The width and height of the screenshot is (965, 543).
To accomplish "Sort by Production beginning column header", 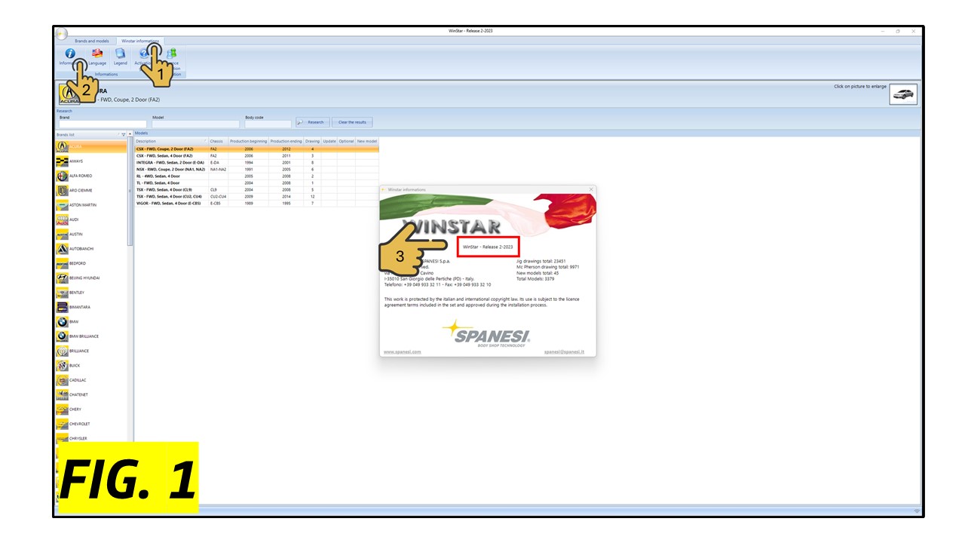I will [x=248, y=141].
